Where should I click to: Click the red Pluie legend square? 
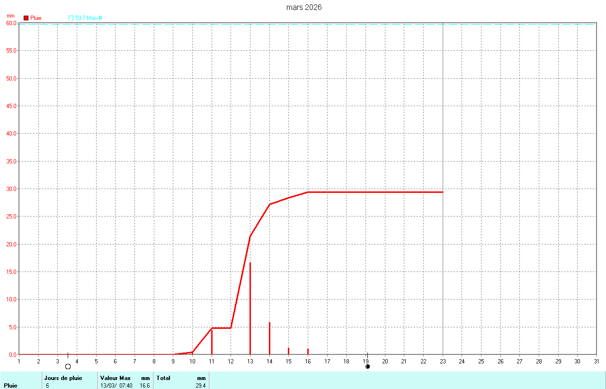[26, 18]
